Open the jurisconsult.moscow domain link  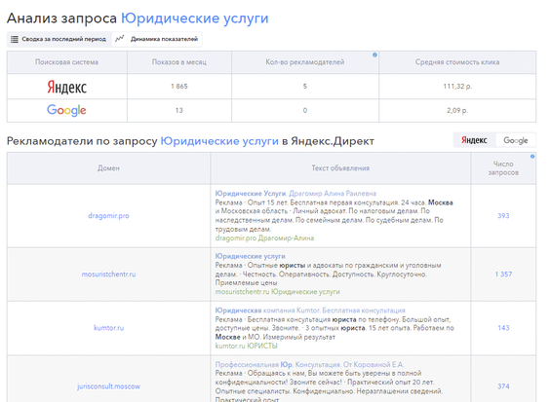108,386
